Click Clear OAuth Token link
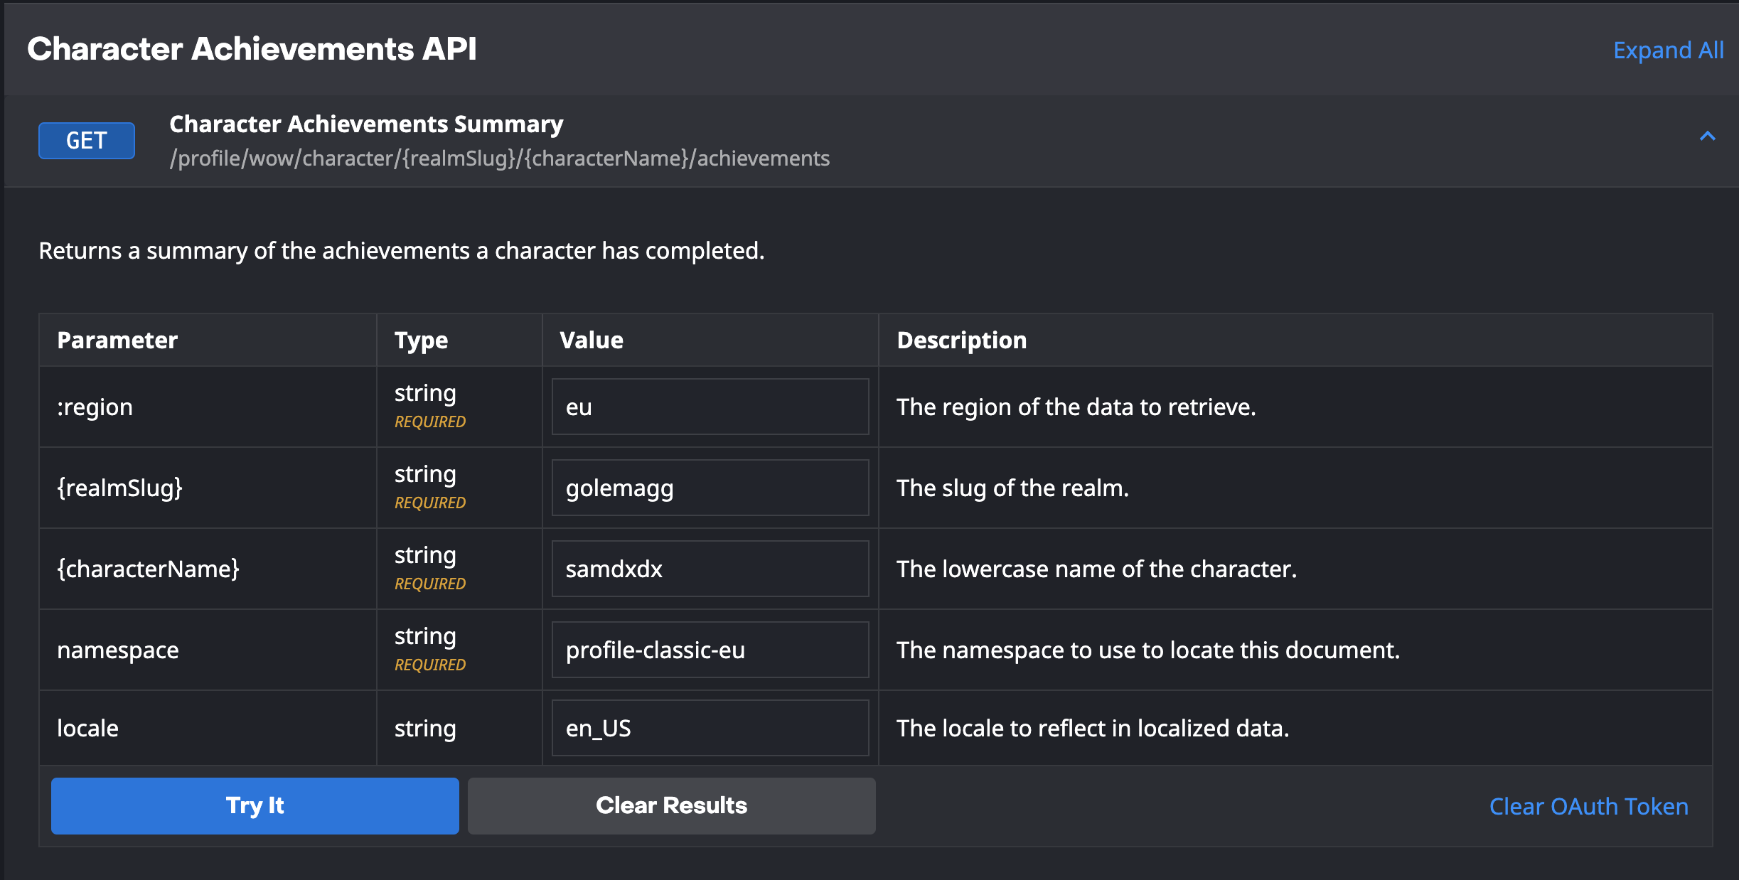1739x880 pixels. click(x=1588, y=806)
